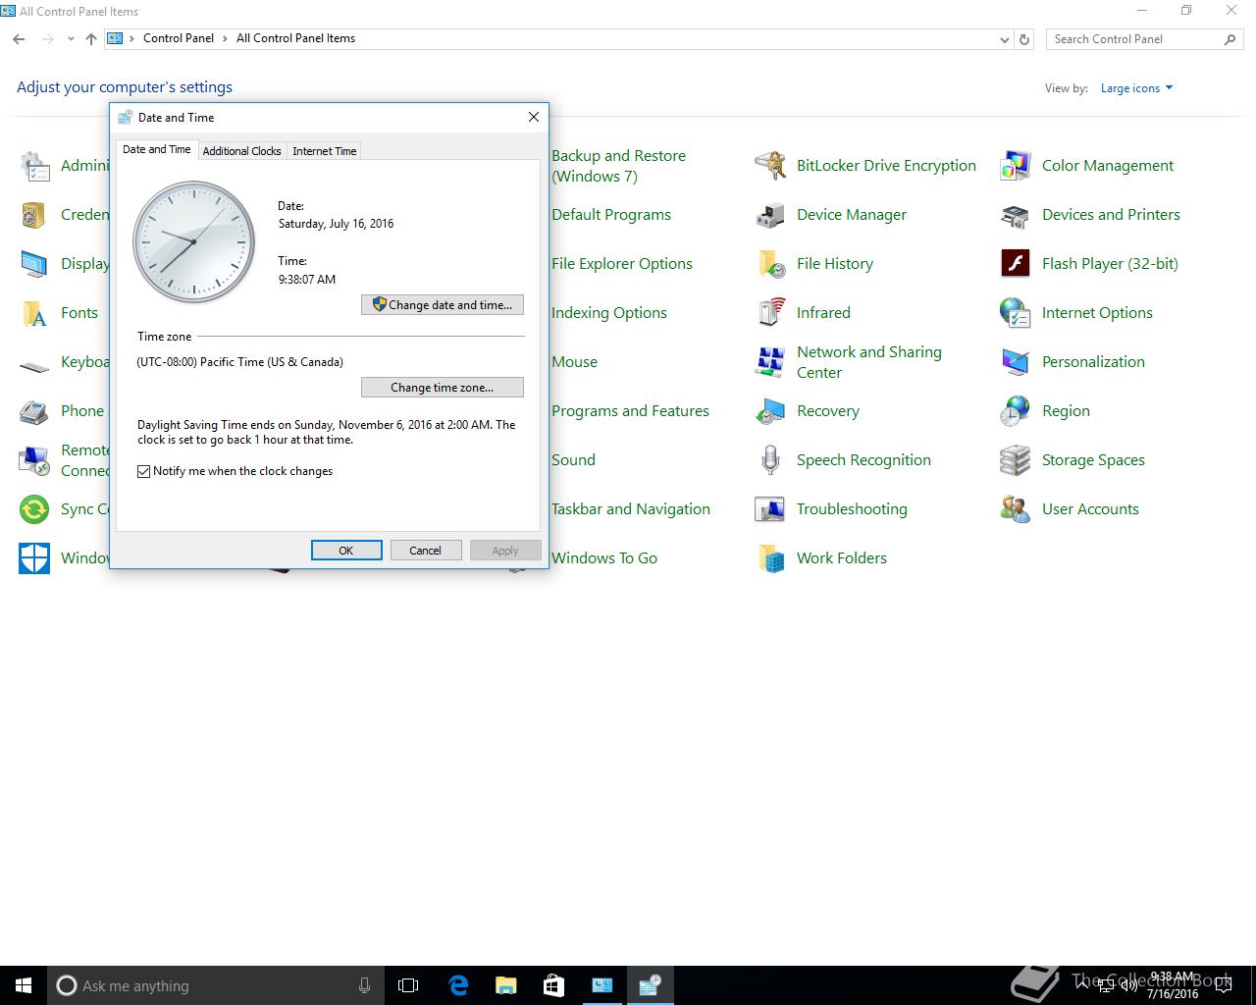Open the Credential Manager icon
This screenshot has width=1256, height=1005.
click(34, 215)
